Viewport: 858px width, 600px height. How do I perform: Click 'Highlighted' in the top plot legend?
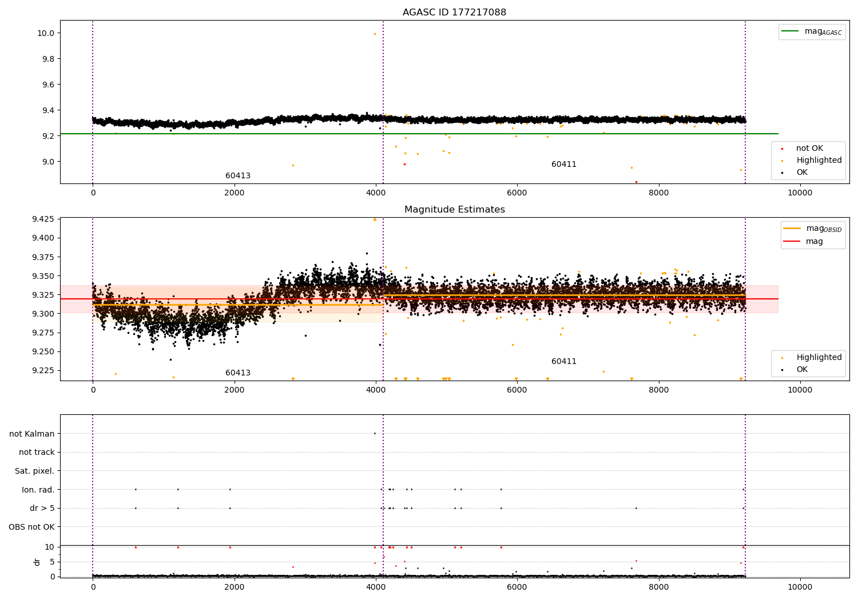tap(819, 161)
